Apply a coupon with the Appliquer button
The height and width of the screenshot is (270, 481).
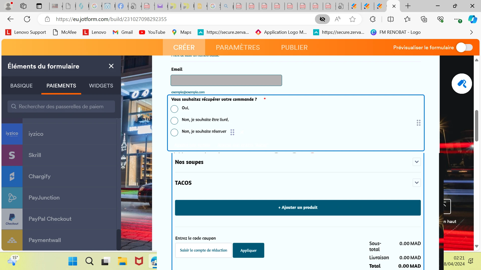point(248,250)
